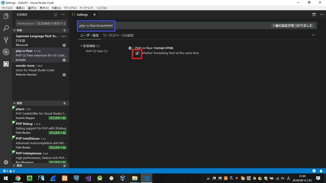This screenshot has height=183, width=326.
Task: Toggle the Format HTML checkbox
Action: click(137, 54)
